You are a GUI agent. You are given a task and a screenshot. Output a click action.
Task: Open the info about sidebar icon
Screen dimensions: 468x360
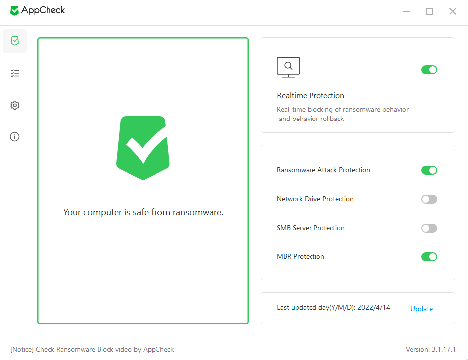coord(15,137)
